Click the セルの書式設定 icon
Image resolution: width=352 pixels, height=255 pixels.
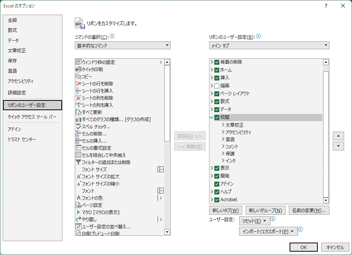(78, 148)
